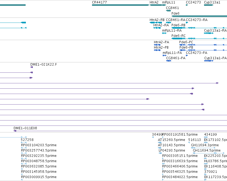Select the HtrA2-RA transcript label
Image resolution: width=227 pixels, height=181 pixels.
pyautogui.click(x=161, y=25)
